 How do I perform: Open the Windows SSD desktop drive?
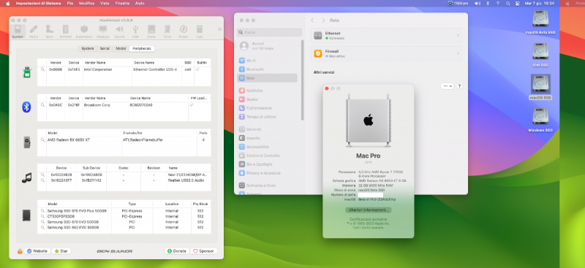pos(540,120)
